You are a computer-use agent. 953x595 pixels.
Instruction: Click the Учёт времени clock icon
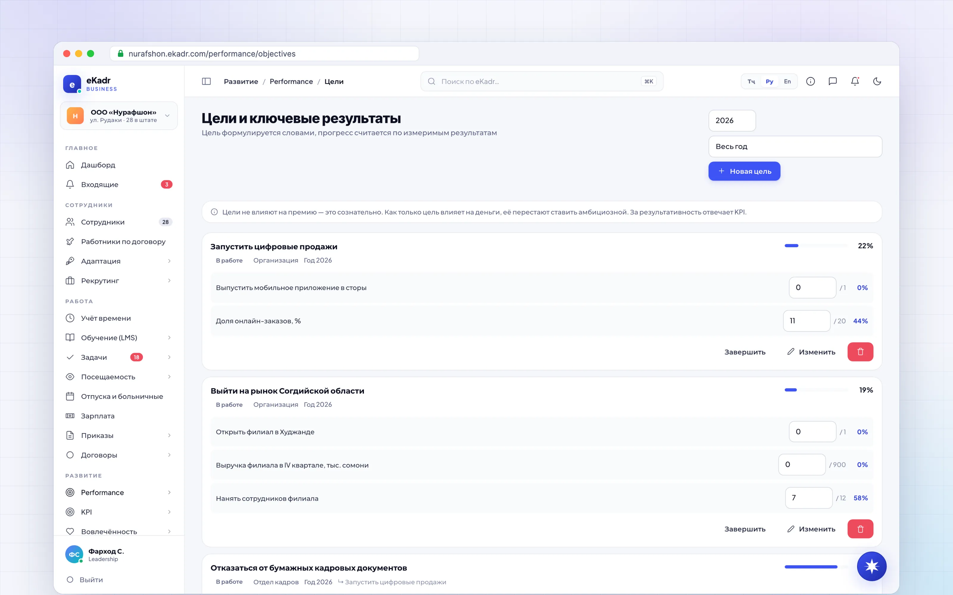(x=70, y=318)
